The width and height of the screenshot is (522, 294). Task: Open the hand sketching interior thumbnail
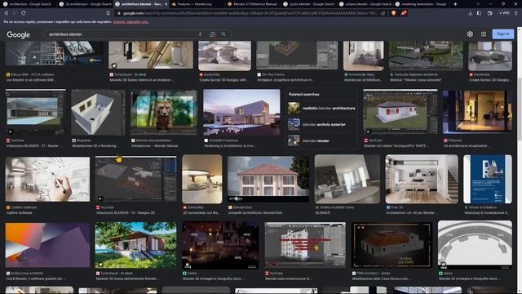(x=47, y=179)
